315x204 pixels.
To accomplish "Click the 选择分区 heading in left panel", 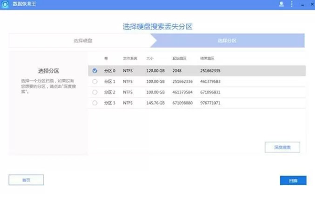I will coord(48,71).
